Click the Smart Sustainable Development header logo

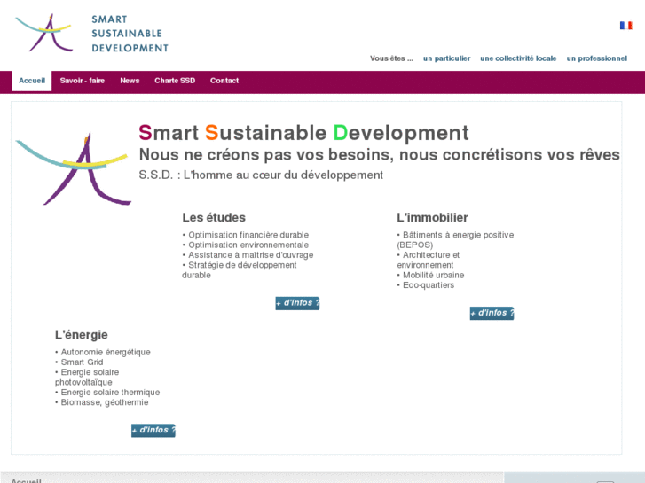pyautogui.click(x=91, y=34)
